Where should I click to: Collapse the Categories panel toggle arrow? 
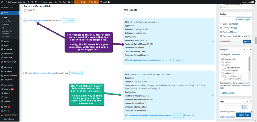pos(251,50)
